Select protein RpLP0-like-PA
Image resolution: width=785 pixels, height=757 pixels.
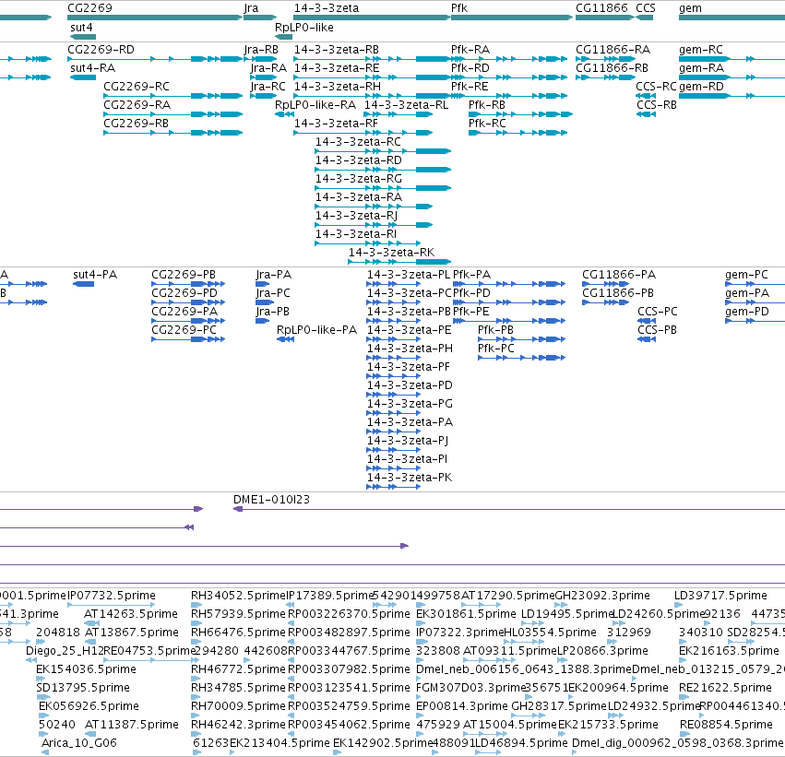coord(285,339)
